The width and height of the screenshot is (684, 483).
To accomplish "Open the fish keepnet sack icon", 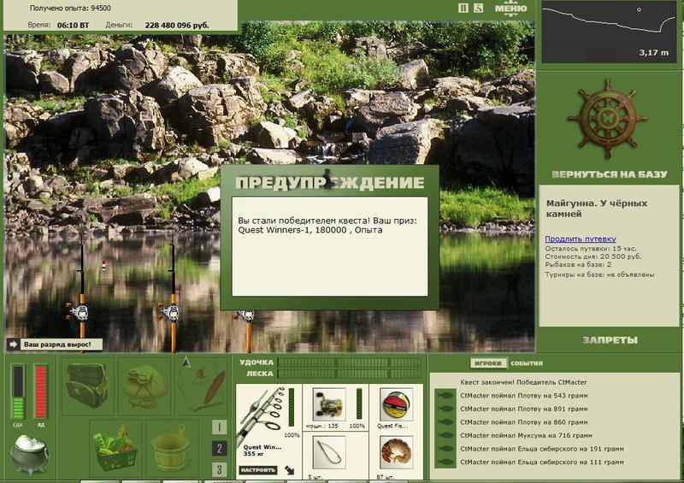I will 144,386.
